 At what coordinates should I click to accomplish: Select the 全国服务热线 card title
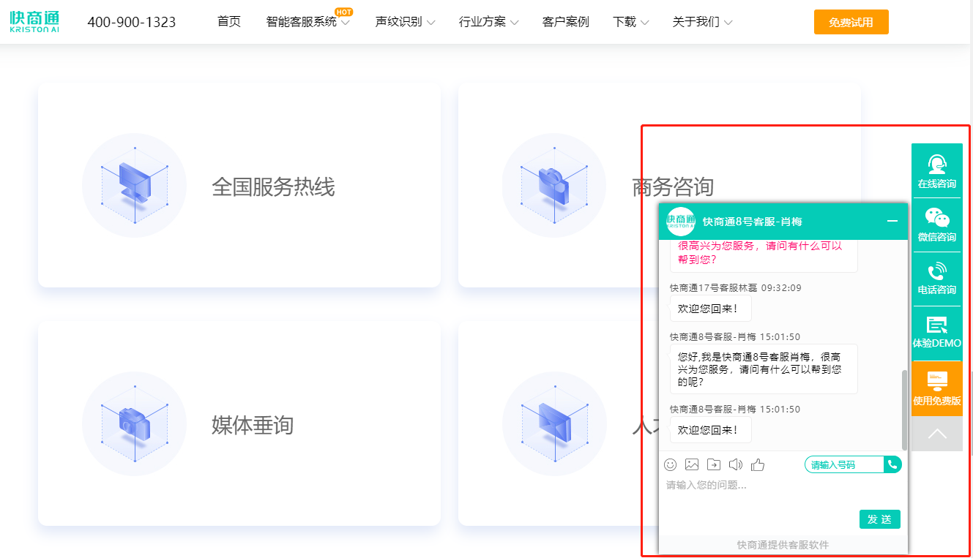click(x=273, y=187)
